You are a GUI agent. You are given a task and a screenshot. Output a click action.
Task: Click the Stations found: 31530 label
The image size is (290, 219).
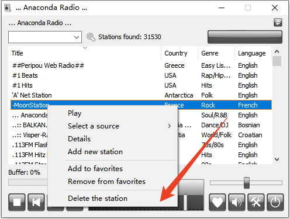point(130,37)
